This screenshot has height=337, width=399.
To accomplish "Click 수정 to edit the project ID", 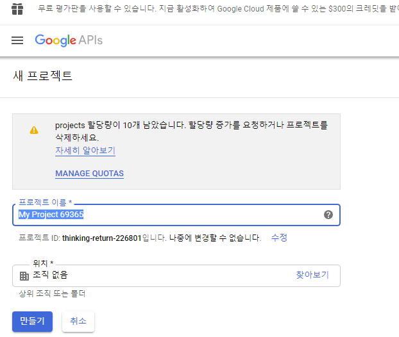I will pyautogui.click(x=279, y=238).
